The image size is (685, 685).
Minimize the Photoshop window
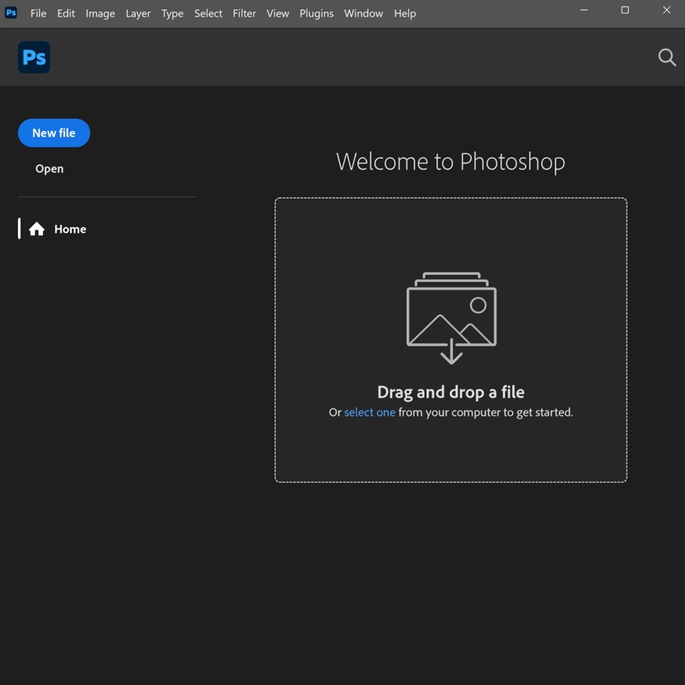(x=583, y=10)
